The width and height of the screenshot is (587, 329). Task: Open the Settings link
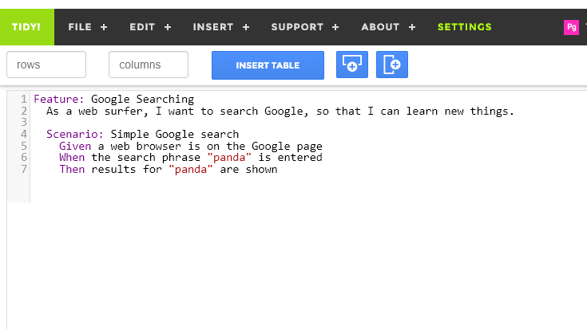coord(464,27)
